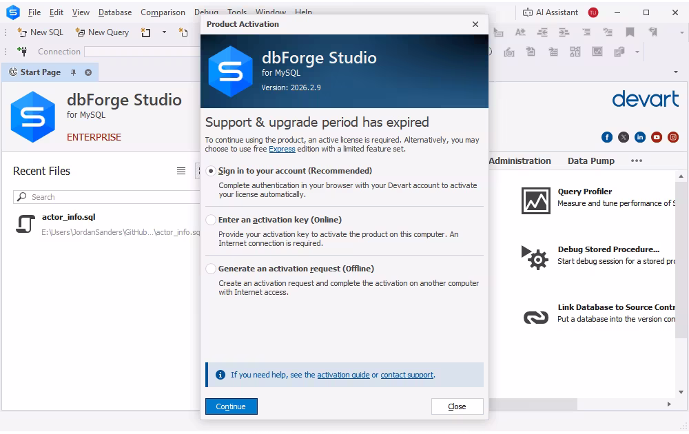Close the Product Activation dialog with X
The image size is (689, 434).
475,24
